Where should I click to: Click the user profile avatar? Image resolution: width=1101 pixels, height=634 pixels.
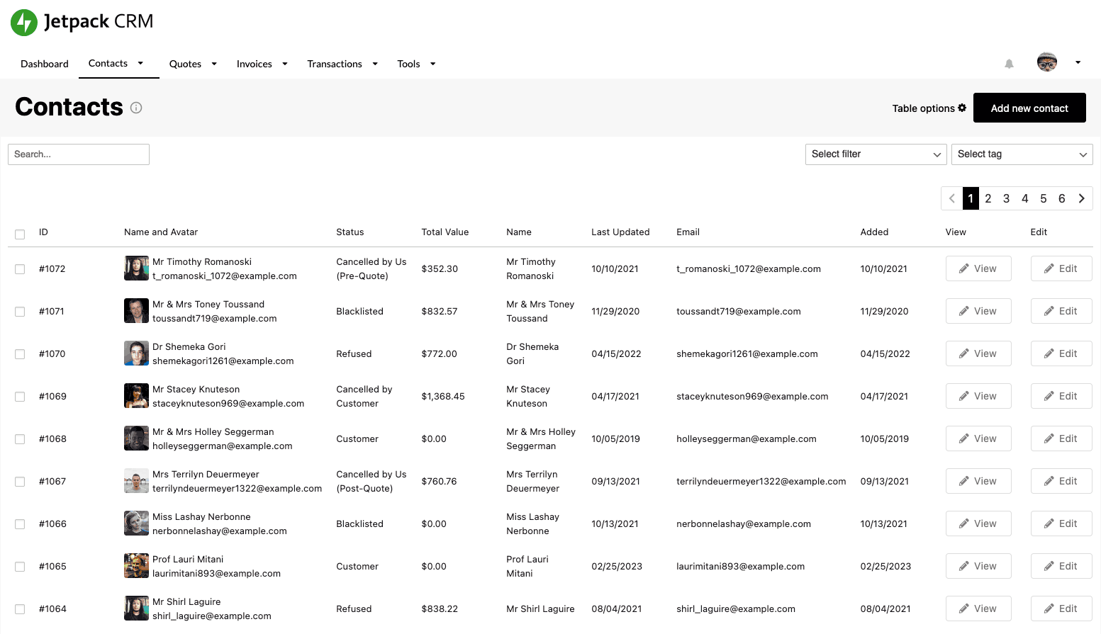click(x=1046, y=62)
